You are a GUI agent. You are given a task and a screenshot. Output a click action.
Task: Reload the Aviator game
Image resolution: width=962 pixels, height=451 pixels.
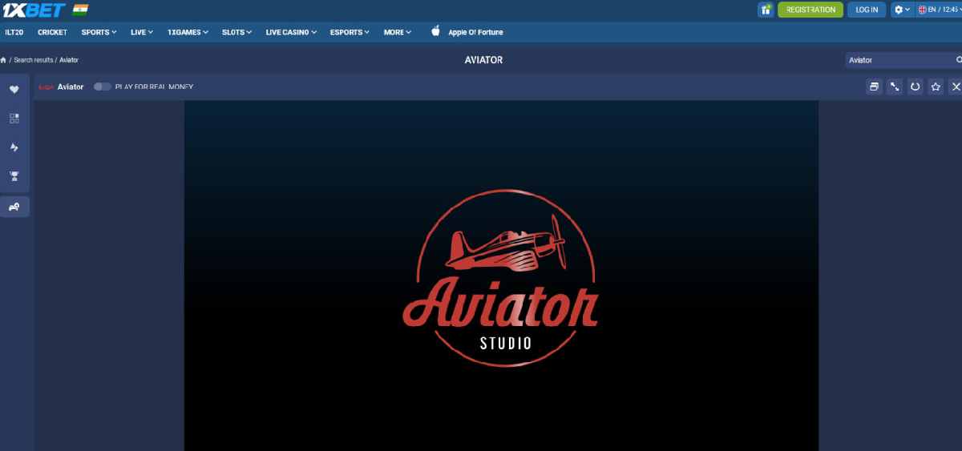pos(915,87)
